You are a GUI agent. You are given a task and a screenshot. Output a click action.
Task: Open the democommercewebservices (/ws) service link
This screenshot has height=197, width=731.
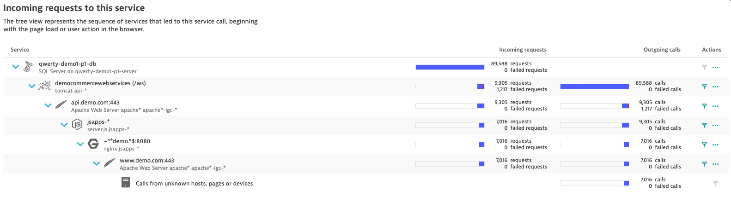pos(100,83)
